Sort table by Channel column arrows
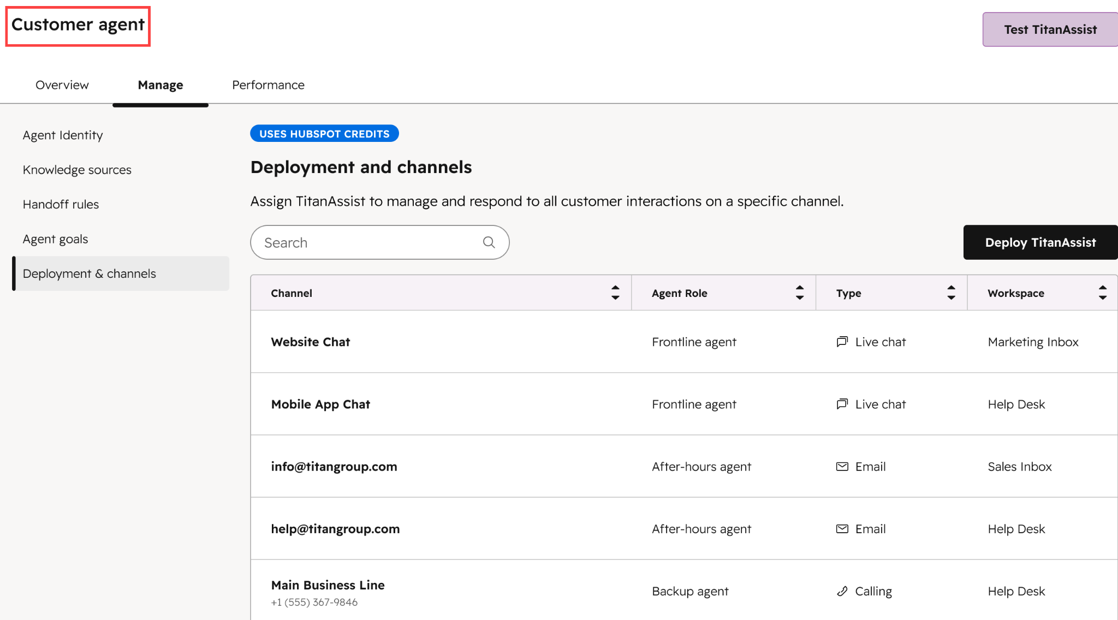1118x620 pixels. coord(615,293)
